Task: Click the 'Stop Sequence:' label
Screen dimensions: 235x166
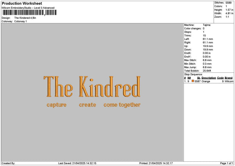Action: (x=193, y=74)
